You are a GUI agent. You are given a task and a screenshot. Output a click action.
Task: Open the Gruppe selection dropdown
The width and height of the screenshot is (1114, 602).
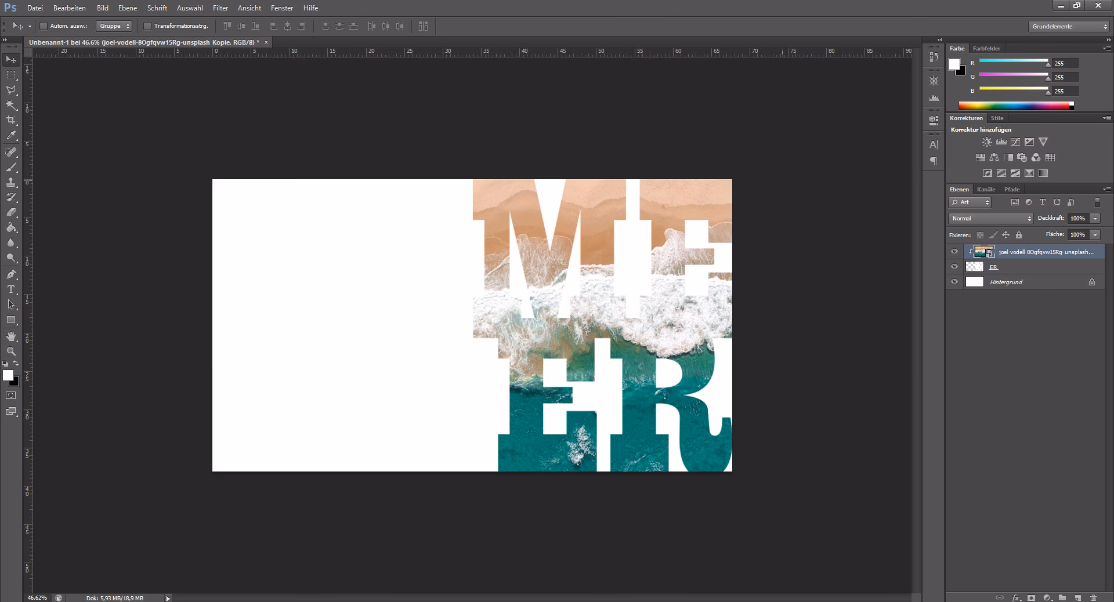point(114,26)
